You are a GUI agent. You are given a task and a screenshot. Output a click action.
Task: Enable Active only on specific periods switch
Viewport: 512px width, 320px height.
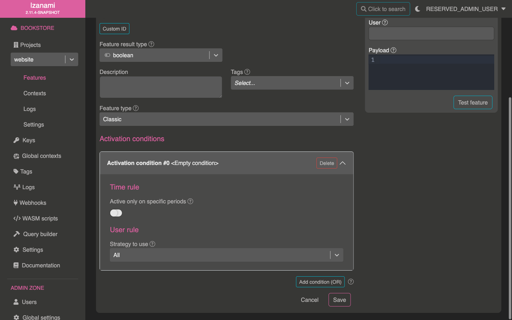[x=116, y=213]
